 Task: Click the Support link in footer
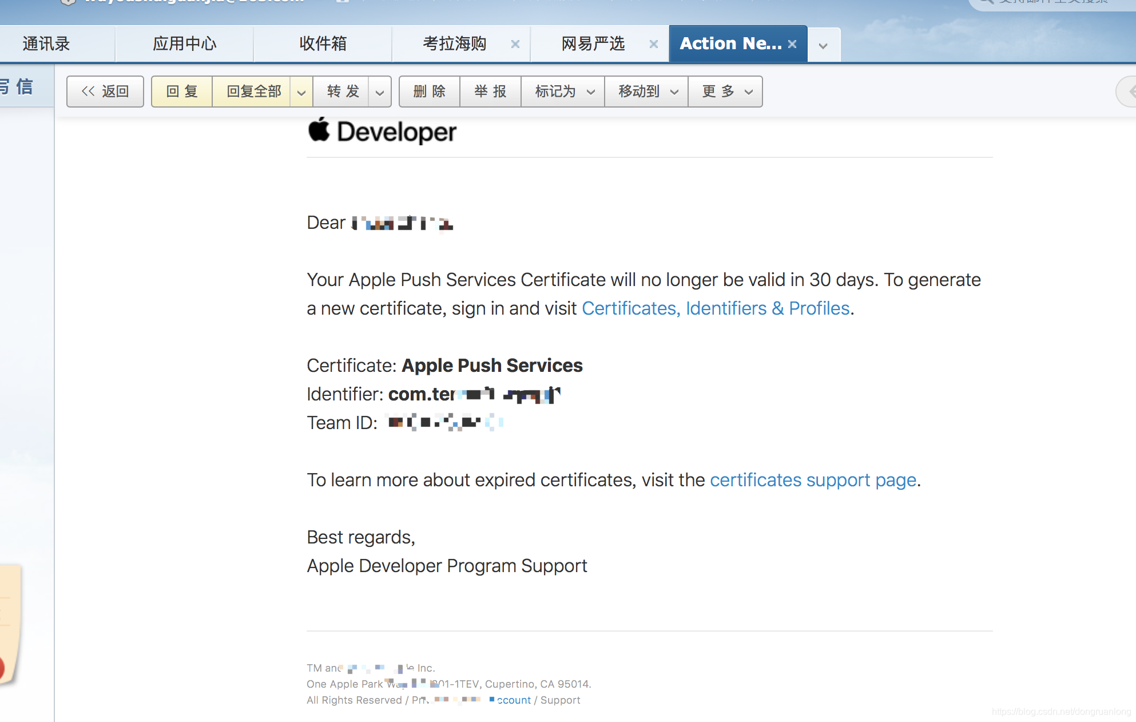point(560,700)
